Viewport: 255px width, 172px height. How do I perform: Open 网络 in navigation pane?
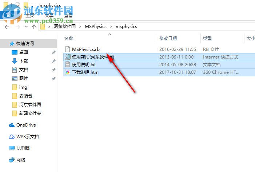click(21, 160)
